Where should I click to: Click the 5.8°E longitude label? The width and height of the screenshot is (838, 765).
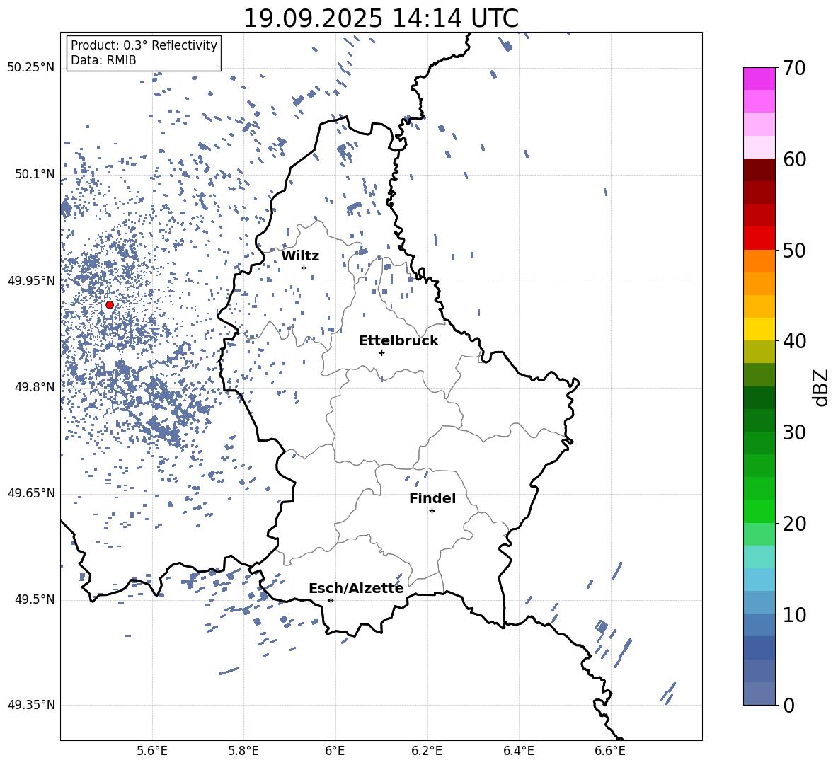pyautogui.click(x=243, y=751)
